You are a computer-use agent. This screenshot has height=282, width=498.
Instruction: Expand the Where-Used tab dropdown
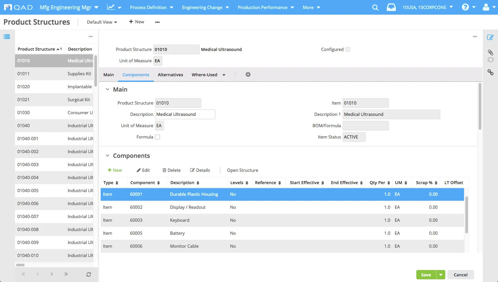pos(224,75)
